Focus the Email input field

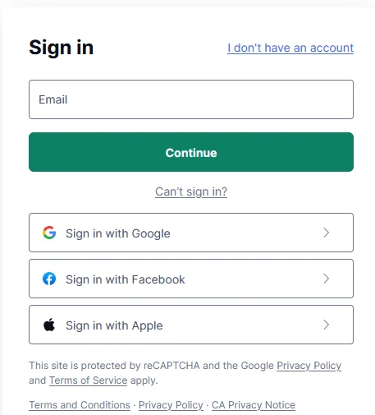coord(191,99)
